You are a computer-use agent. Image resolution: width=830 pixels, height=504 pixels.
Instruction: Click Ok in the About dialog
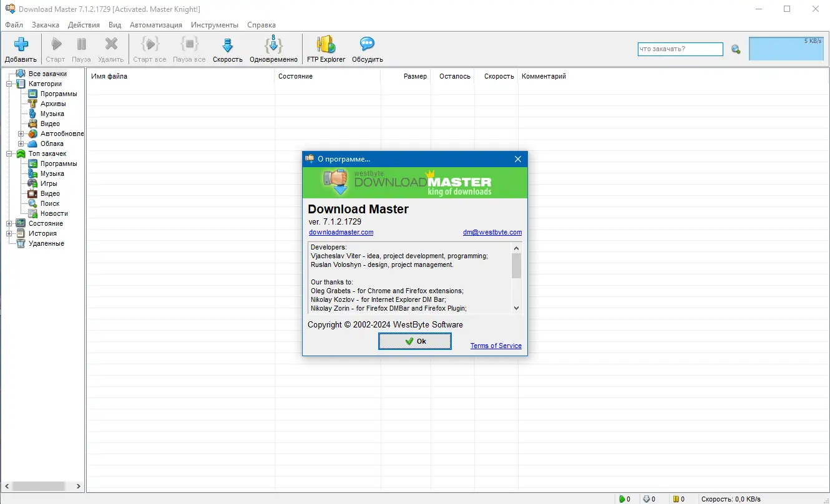tap(415, 341)
